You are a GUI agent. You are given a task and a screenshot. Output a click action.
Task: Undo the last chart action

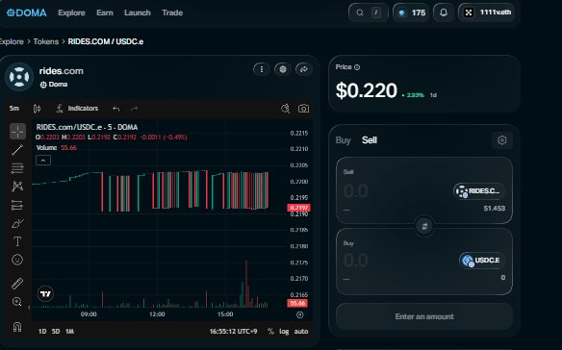pyautogui.click(x=115, y=109)
